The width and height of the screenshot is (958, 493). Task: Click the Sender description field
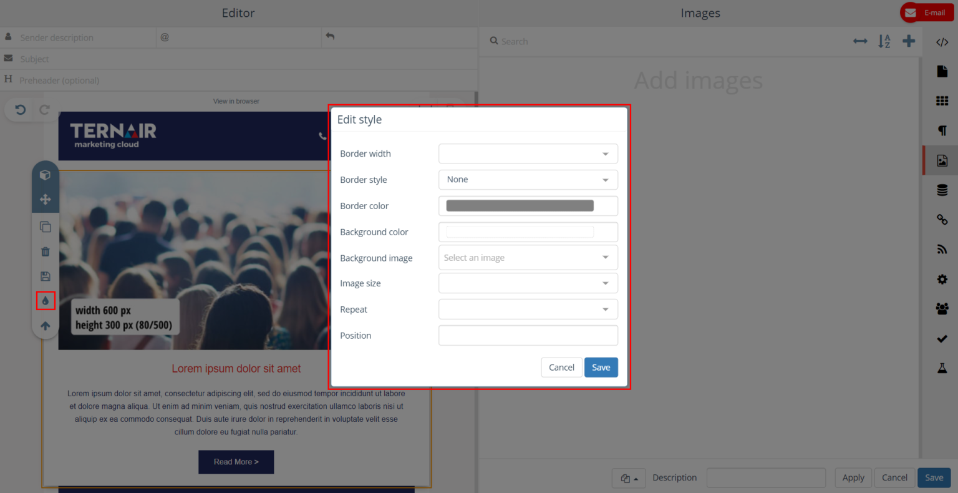point(78,37)
